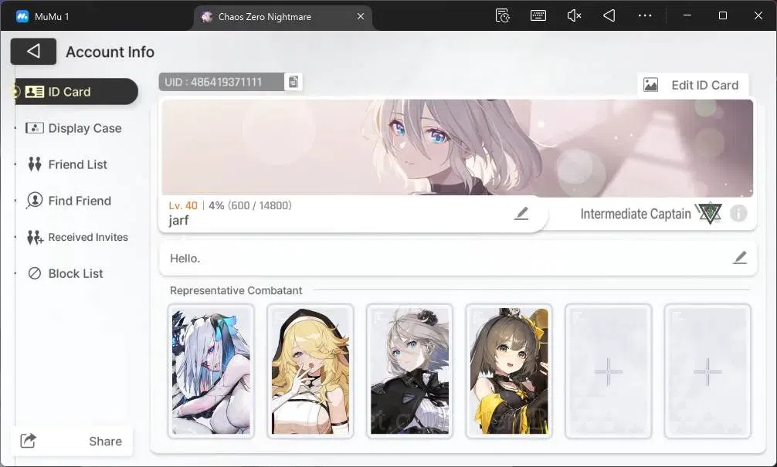
Task: Copy the UID with the clipboard icon
Action: [x=293, y=83]
